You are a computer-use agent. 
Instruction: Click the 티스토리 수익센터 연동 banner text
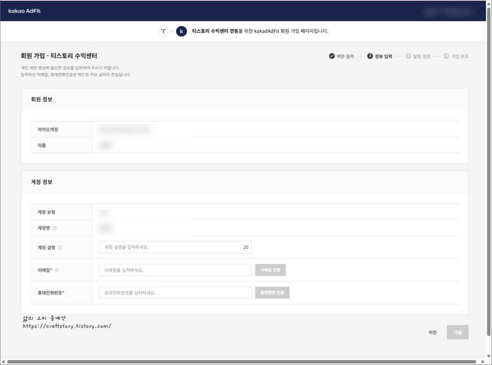215,31
